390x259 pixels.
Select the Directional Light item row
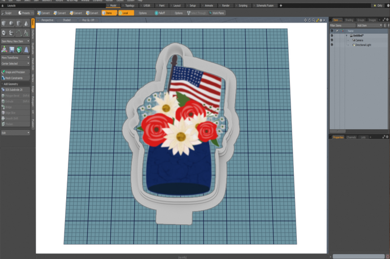pyautogui.click(x=359, y=45)
